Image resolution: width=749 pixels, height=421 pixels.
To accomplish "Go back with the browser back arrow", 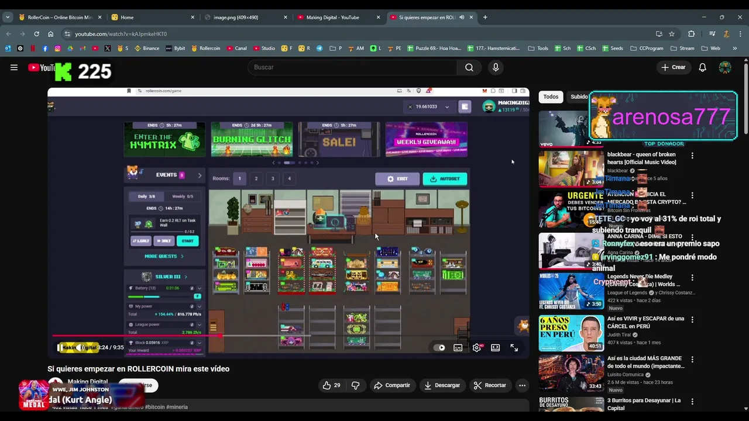I will click(8, 34).
